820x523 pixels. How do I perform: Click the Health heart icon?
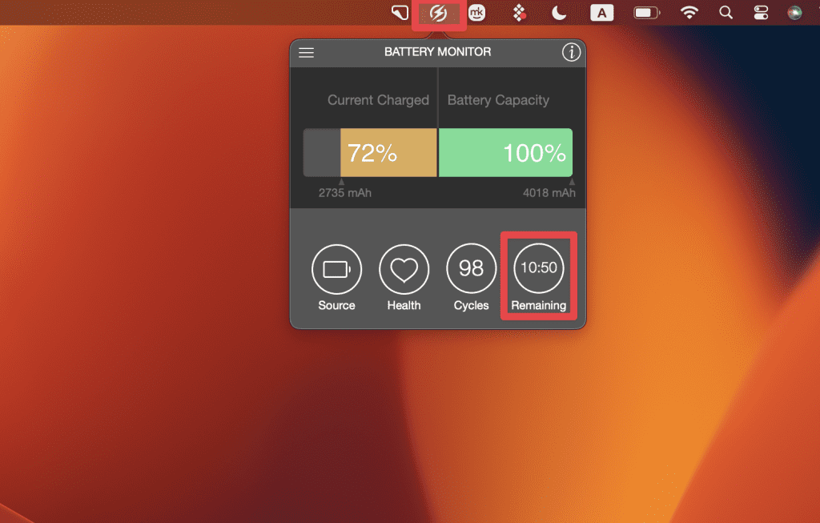pos(404,269)
